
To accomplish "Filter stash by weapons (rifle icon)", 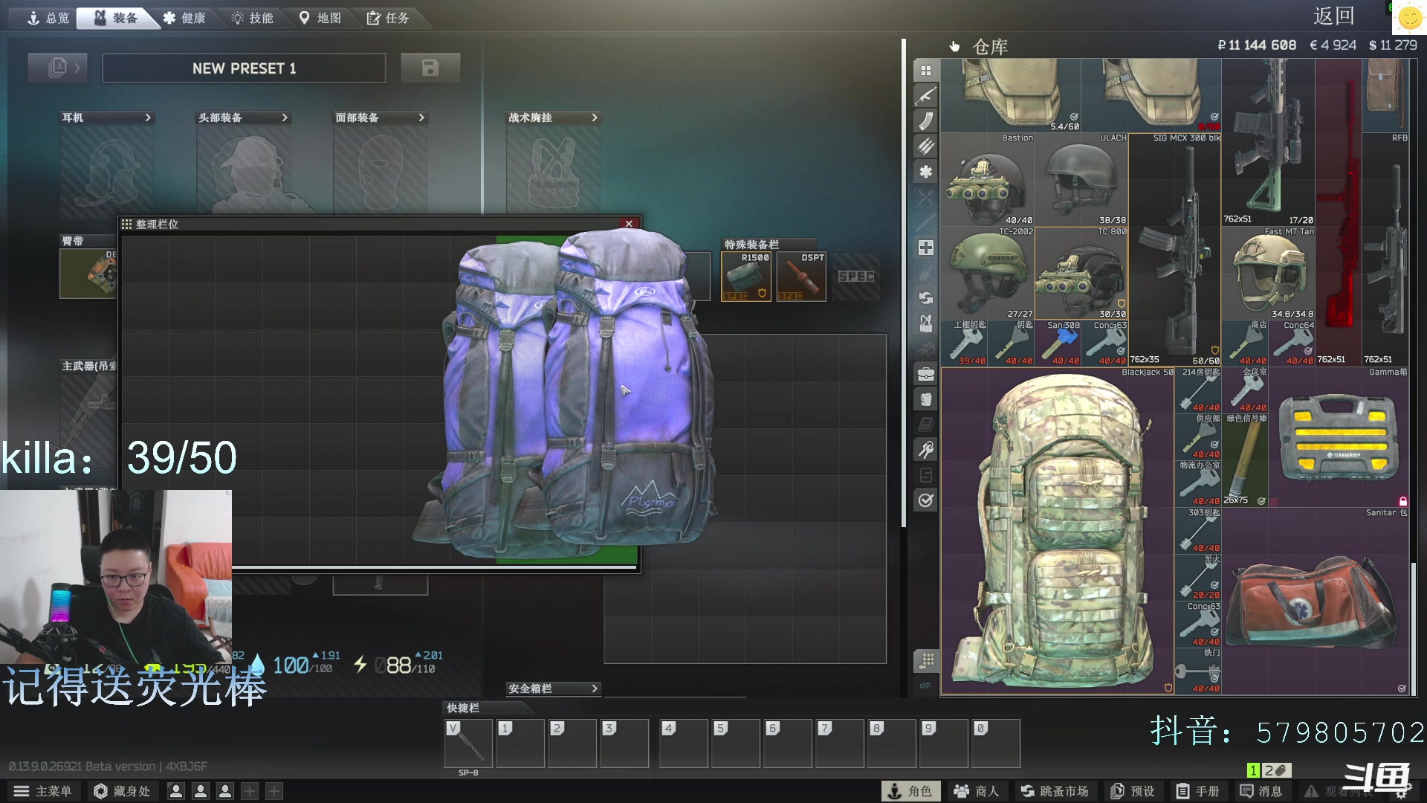I will pos(926,96).
